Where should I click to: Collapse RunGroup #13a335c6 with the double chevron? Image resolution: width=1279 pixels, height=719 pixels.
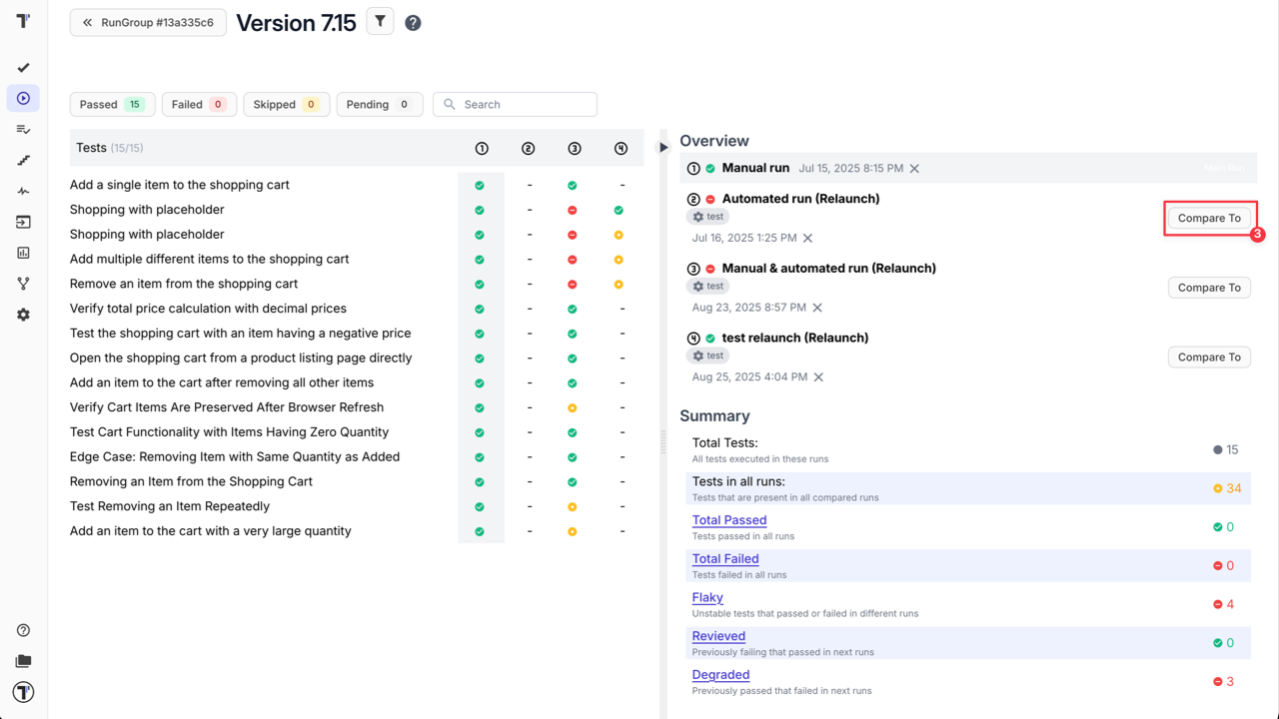(89, 22)
